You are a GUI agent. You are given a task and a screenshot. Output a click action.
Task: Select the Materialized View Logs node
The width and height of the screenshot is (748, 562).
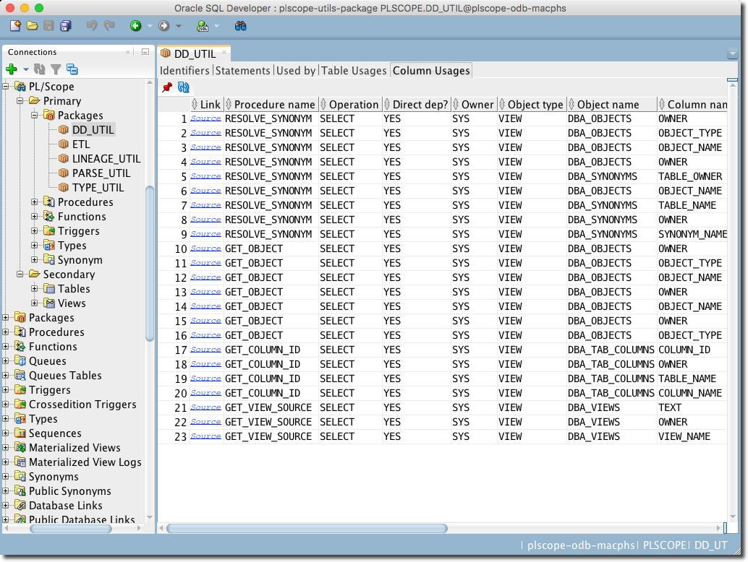click(85, 462)
